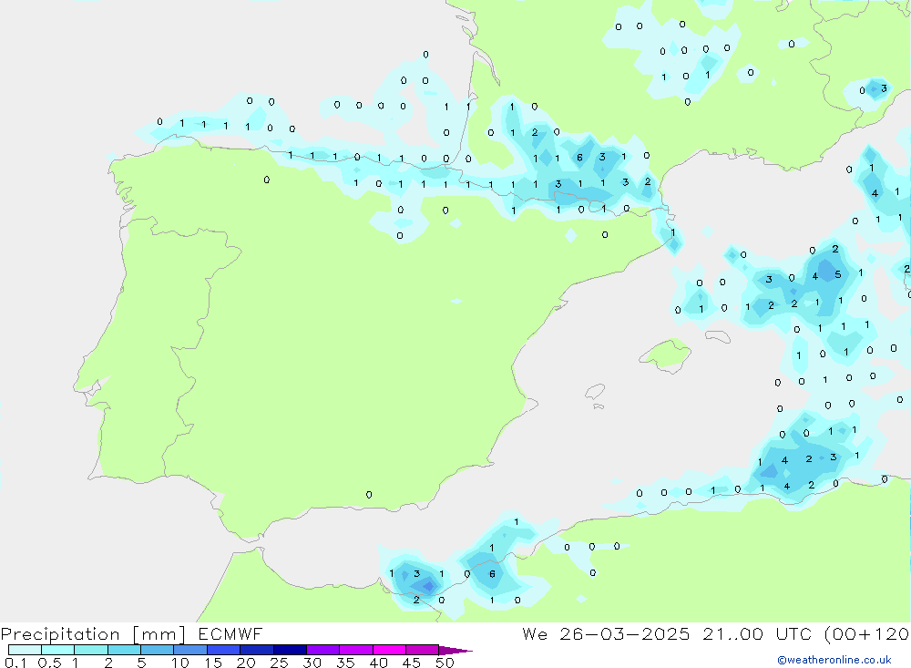Viewport: 911px width, 668px height.
Task: Click the legend label '15'
Action: click(x=213, y=663)
